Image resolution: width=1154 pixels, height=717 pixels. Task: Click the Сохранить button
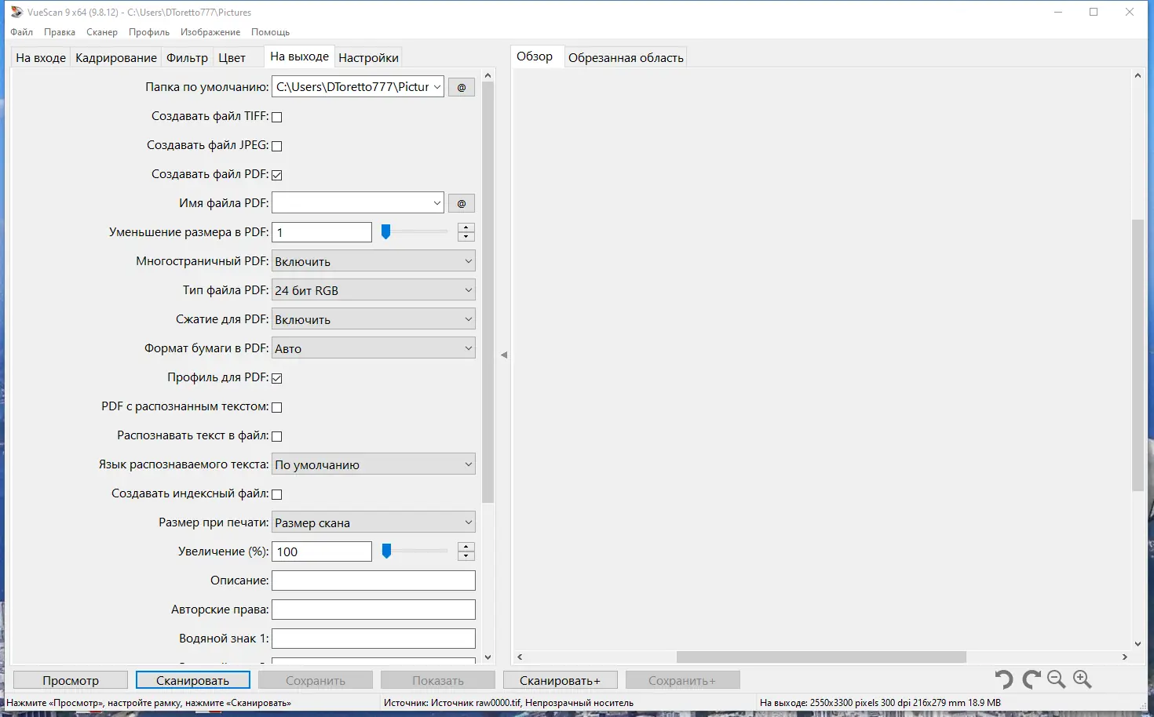click(316, 680)
